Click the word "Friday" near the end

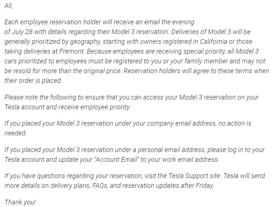tap(205, 186)
